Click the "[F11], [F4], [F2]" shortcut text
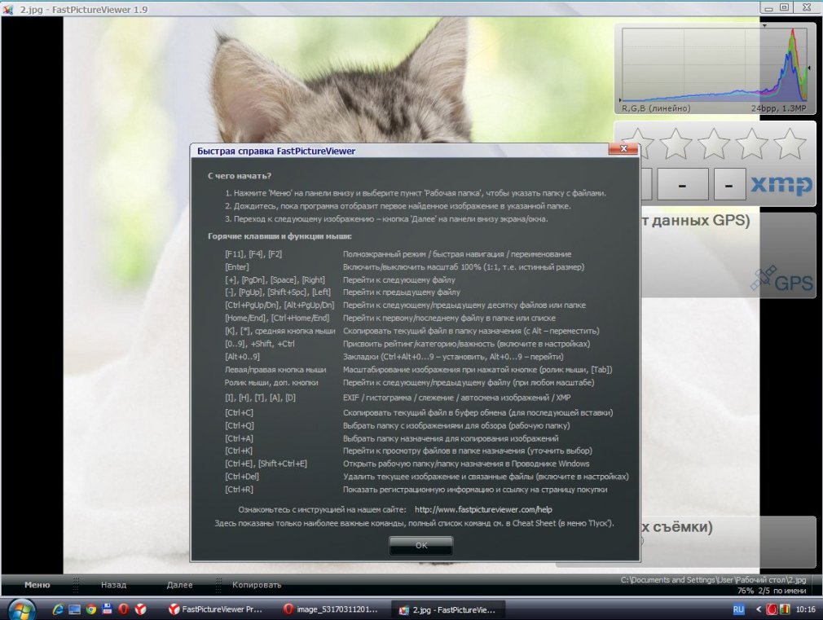This screenshot has height=620, width=823. (x=253, y=254)
